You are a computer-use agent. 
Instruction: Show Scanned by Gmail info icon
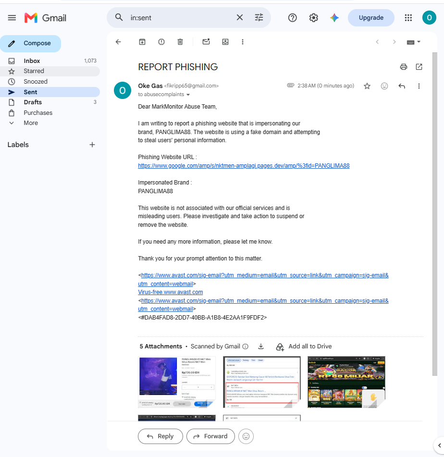pyautogui.click(x=246, y=346)
